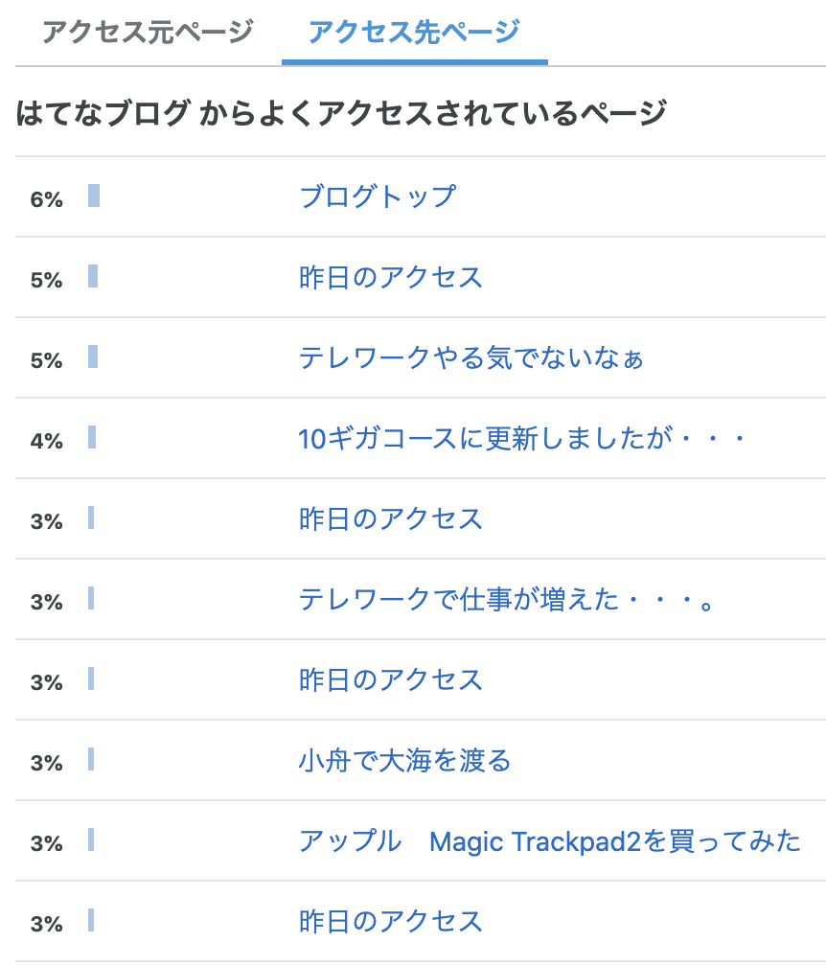Click the 6% percentage label
Image resolution: width=826 pixels, height=966 pixels.
click(47, 199)
